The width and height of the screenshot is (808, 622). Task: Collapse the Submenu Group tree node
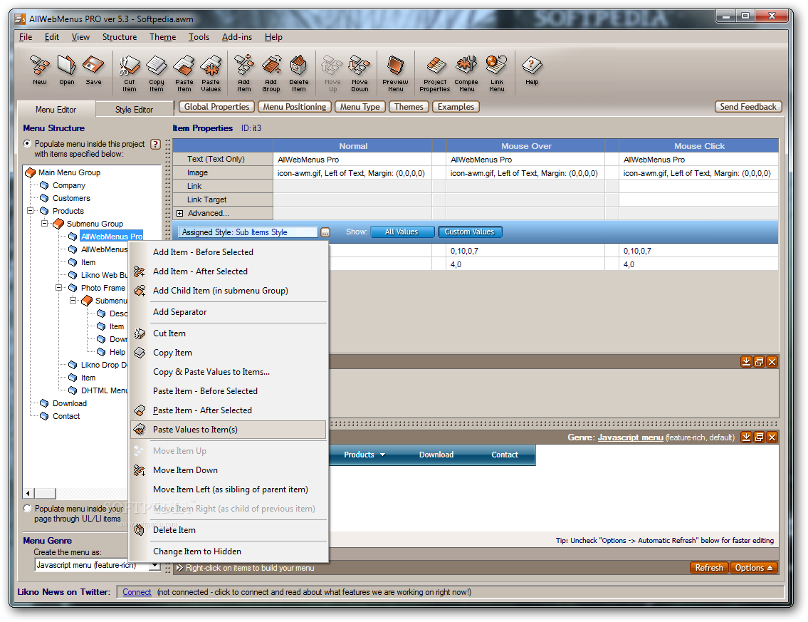pos(45,224)
